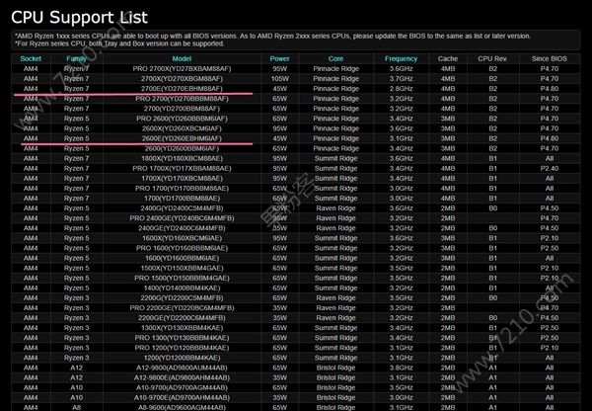Screen dimensions: 592x411
Task: Click the P2.40 BIOS value
Action: coord(550,168)
